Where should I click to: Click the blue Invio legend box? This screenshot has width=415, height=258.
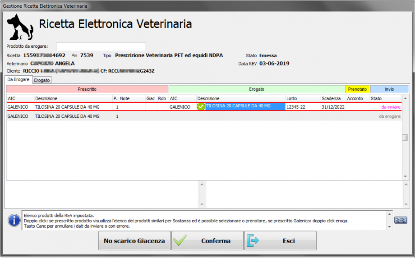click(x=389, y=89)
